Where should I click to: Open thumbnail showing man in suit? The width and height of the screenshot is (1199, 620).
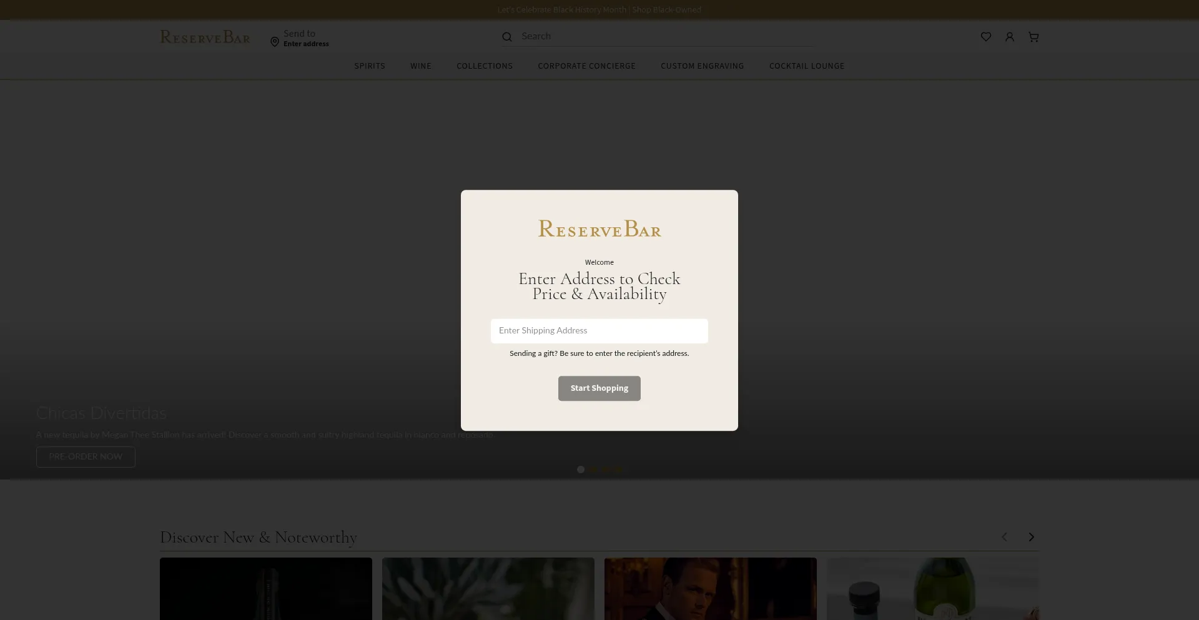(x=711, y=589)
